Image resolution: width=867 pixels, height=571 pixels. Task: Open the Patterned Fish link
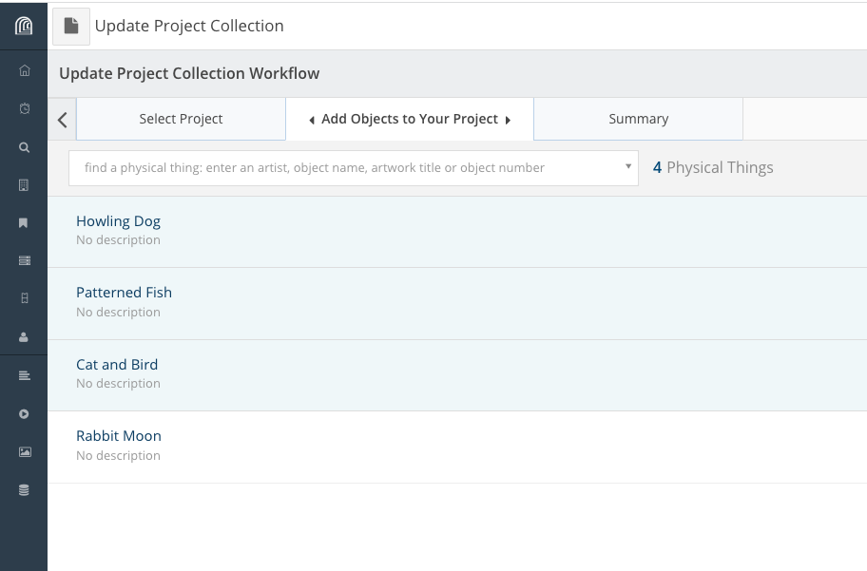(124, 293)
